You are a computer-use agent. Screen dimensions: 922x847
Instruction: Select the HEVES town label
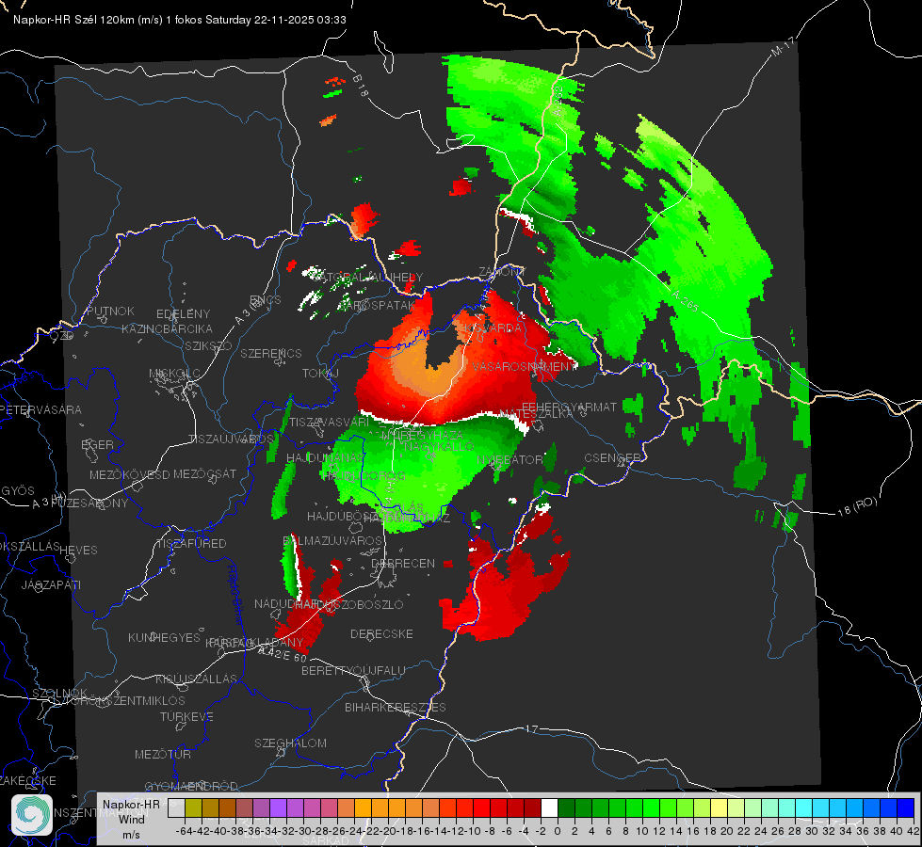point(79,551)
